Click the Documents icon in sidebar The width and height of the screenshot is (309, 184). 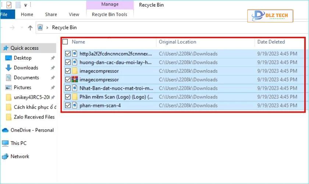click(x=8, y=78)
